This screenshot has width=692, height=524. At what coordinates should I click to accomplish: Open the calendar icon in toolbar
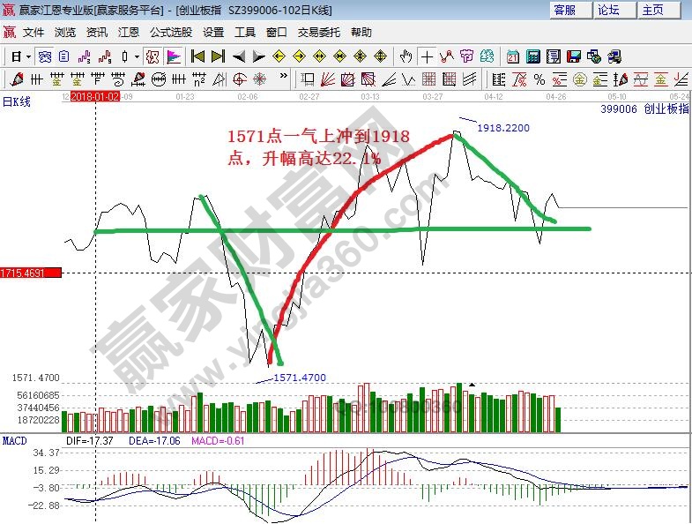[x=513, y=56]
